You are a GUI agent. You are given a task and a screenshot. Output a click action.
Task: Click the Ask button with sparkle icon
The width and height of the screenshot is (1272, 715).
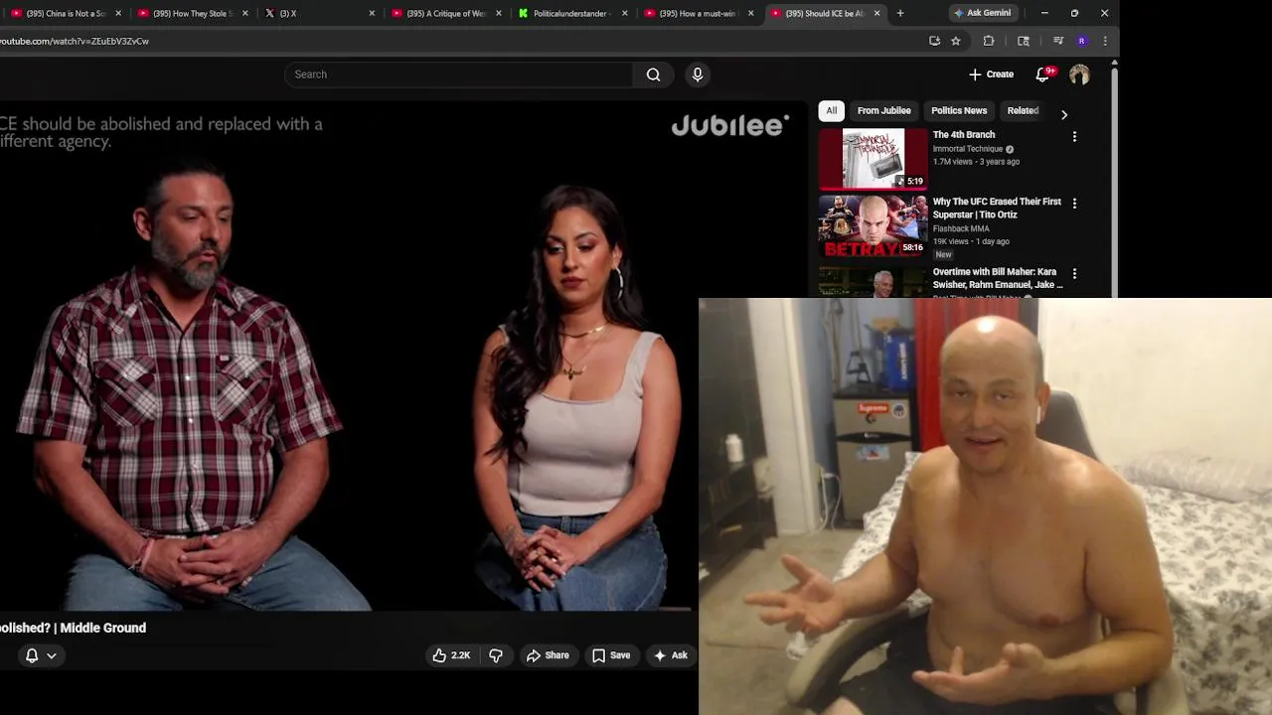coord(670,655)
